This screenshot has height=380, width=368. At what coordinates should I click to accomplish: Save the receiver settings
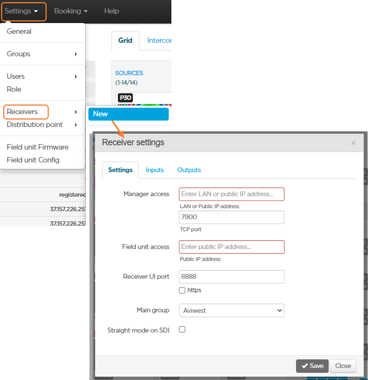[x=312, y=366]
